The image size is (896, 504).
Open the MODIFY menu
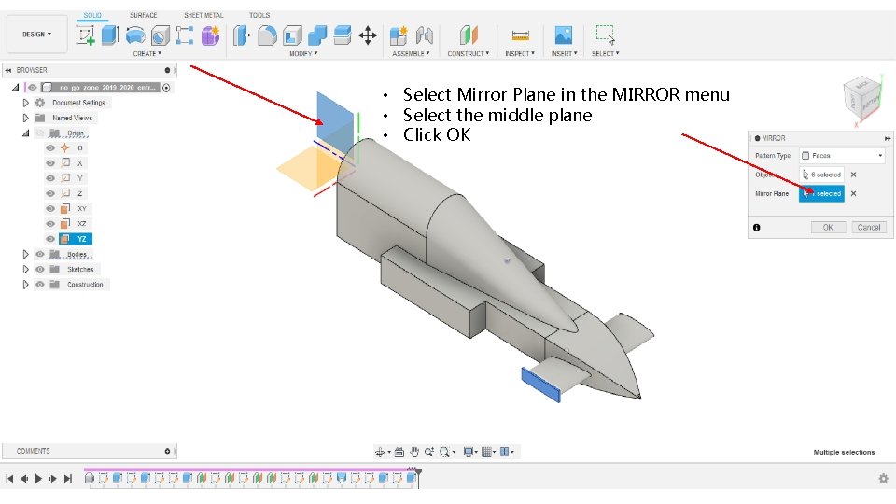[302, 54]
